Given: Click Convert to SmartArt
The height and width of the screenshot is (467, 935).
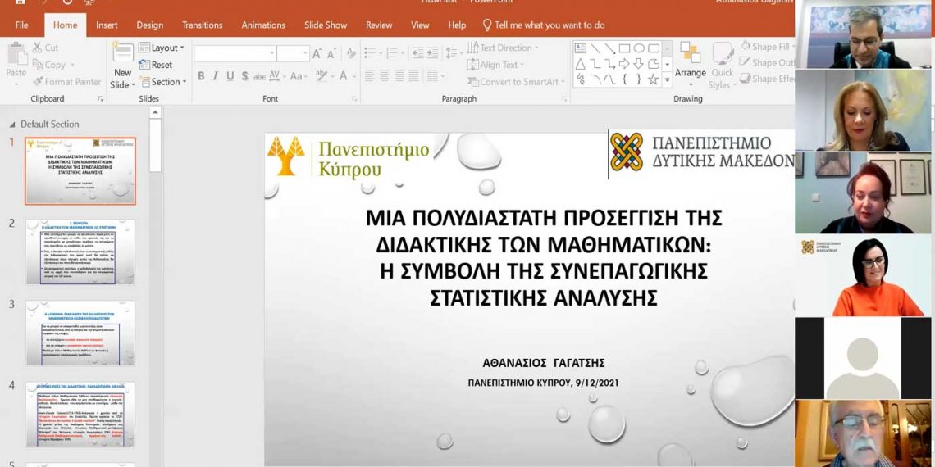Looking at the screenshot, I should pyautogui.click(x=516, y=82).
